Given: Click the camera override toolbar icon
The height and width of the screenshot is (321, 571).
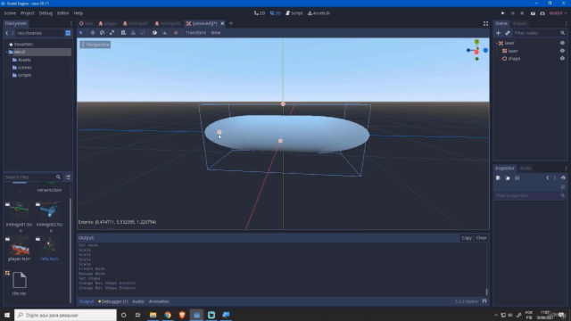Looking at the screenshot, I should pos(176,33).
